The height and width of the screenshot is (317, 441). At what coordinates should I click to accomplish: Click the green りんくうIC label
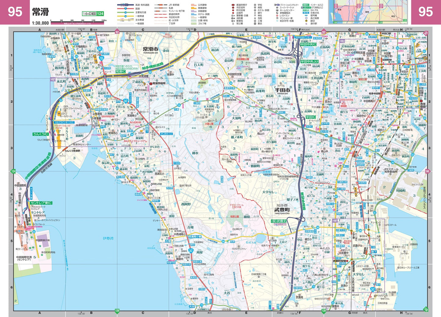click(x=41, y=134)
